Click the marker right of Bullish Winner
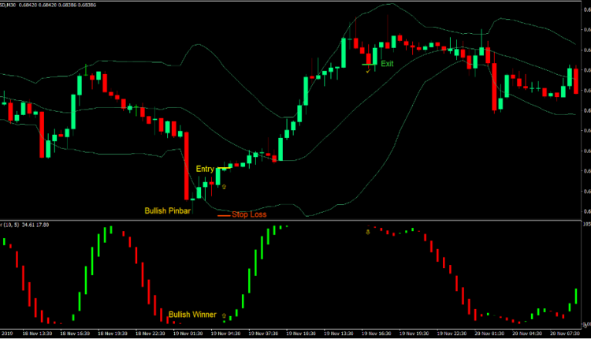This screenshot has width=591, height=339. pos(225,315)
